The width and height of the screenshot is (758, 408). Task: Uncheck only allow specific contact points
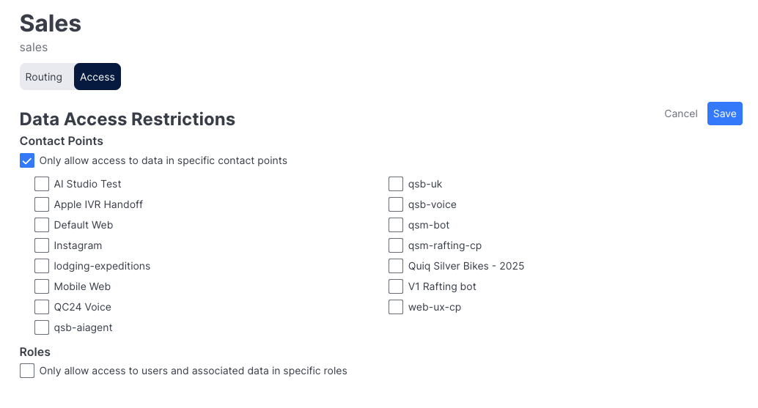click(x=27, y=160)
